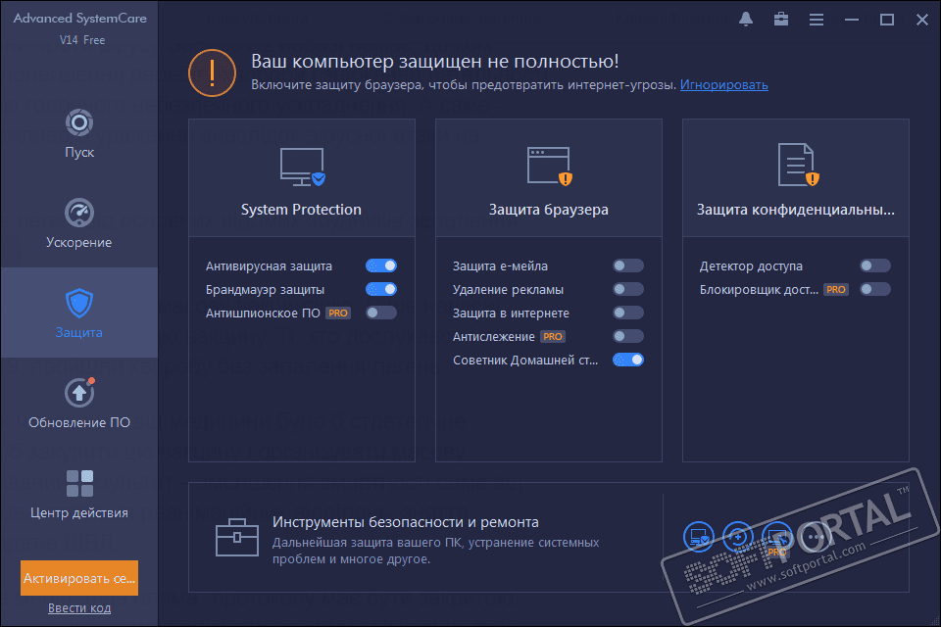Click the 'Антивирусная защита' label text
The width and height of the screenshot is (941, 627).
pyautogui.click(x=269, y=265)
